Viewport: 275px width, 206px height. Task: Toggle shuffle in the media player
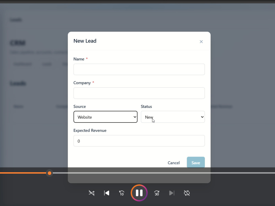[x=92, y=193]
